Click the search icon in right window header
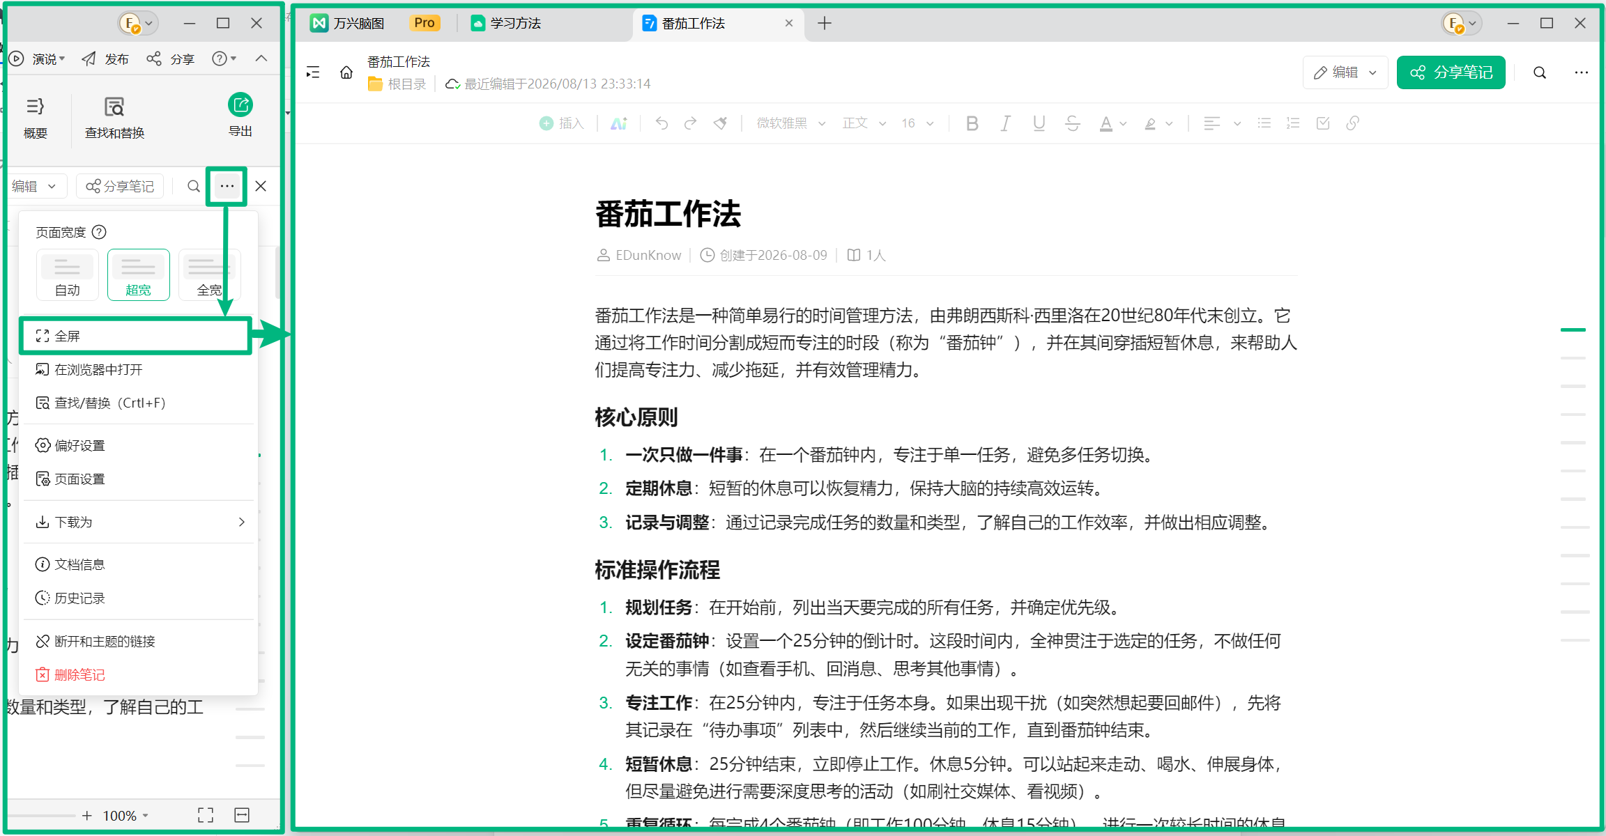 click(1540, 72)
